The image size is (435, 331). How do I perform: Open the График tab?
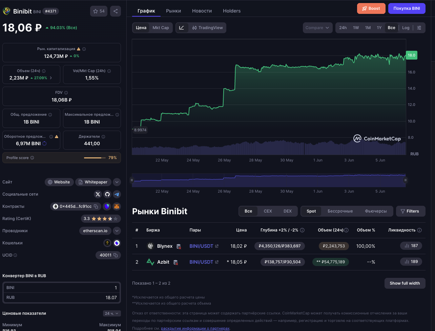tap(146, 11)
